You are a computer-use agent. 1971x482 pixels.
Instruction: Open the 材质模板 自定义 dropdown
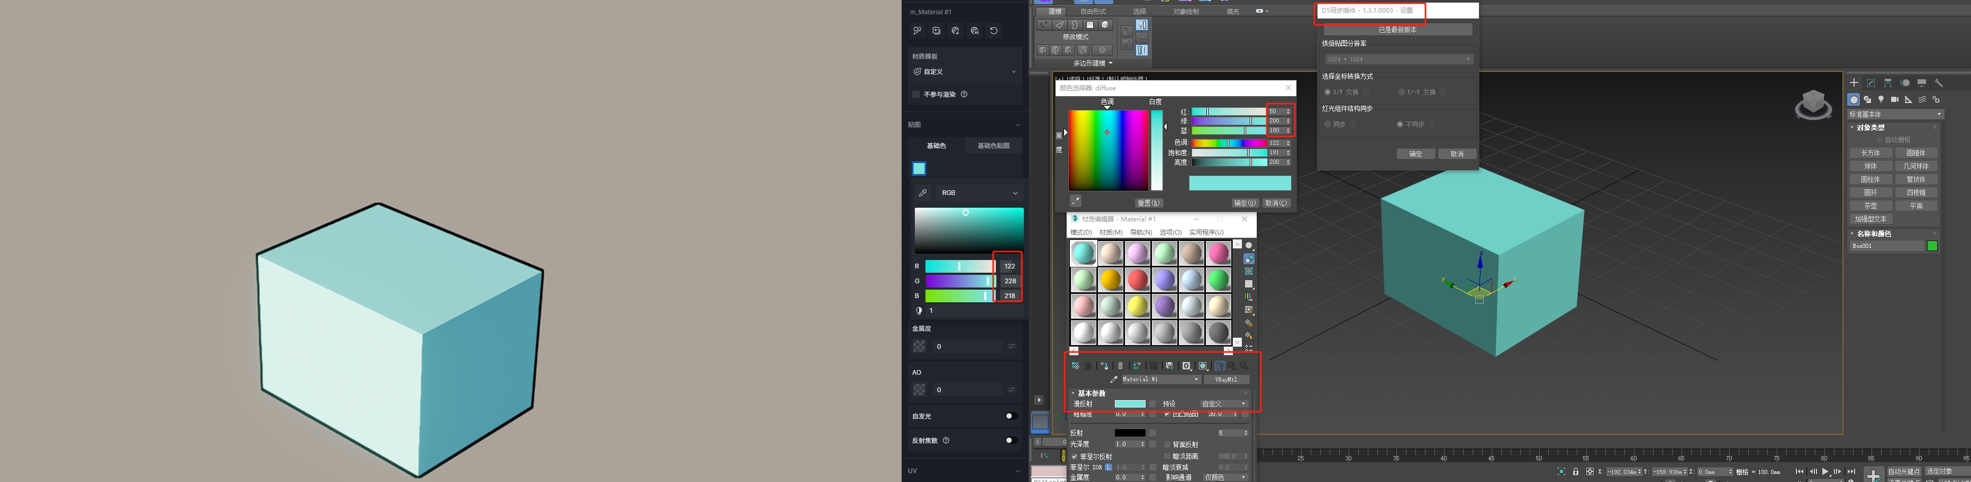tap(965, 72)
